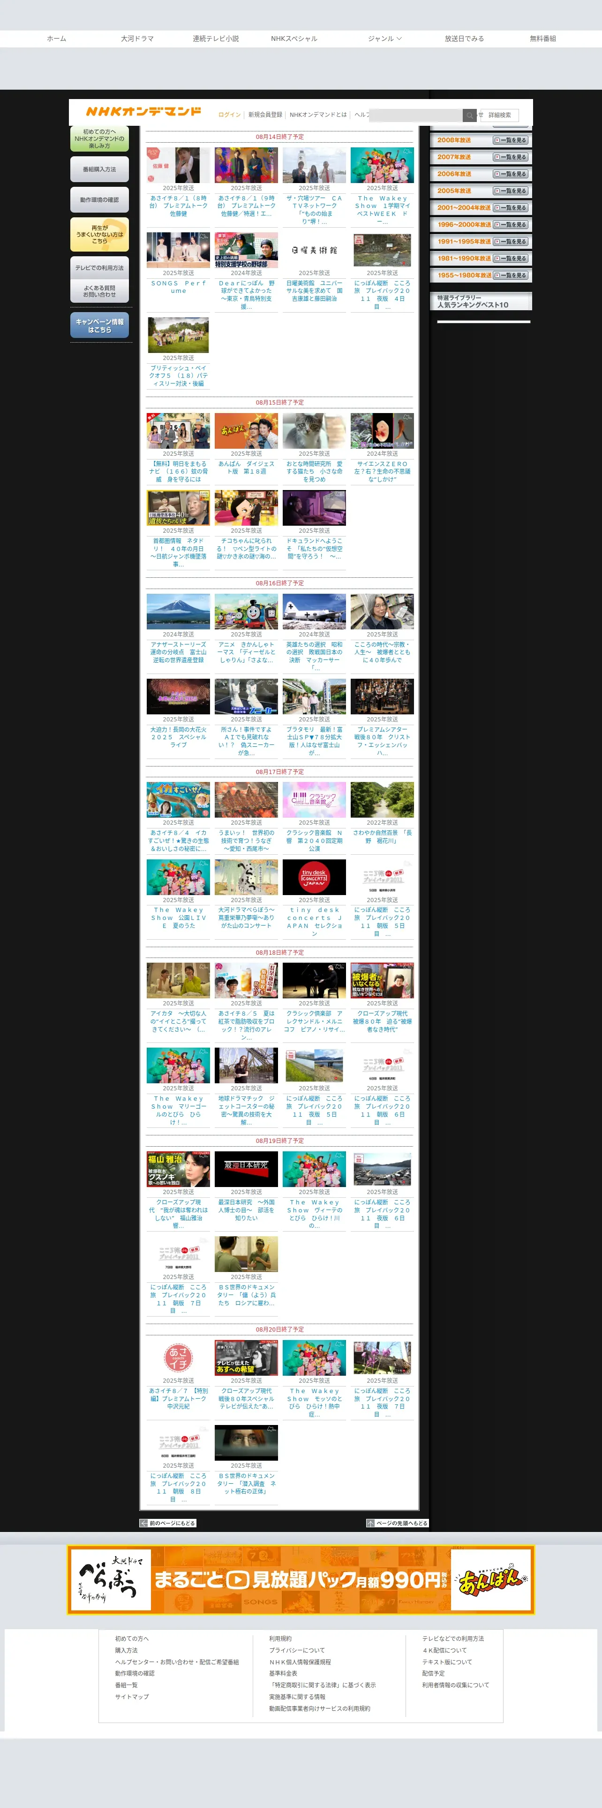602x1808 pixels.
Task: Open the クラシック音楽館 thumbnail
Action: pos(314,800)
